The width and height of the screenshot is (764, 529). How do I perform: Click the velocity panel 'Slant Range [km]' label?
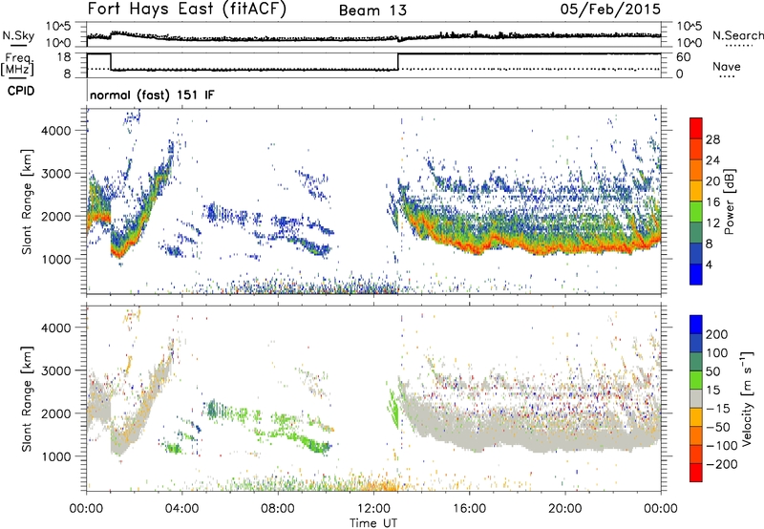(27, 398)
